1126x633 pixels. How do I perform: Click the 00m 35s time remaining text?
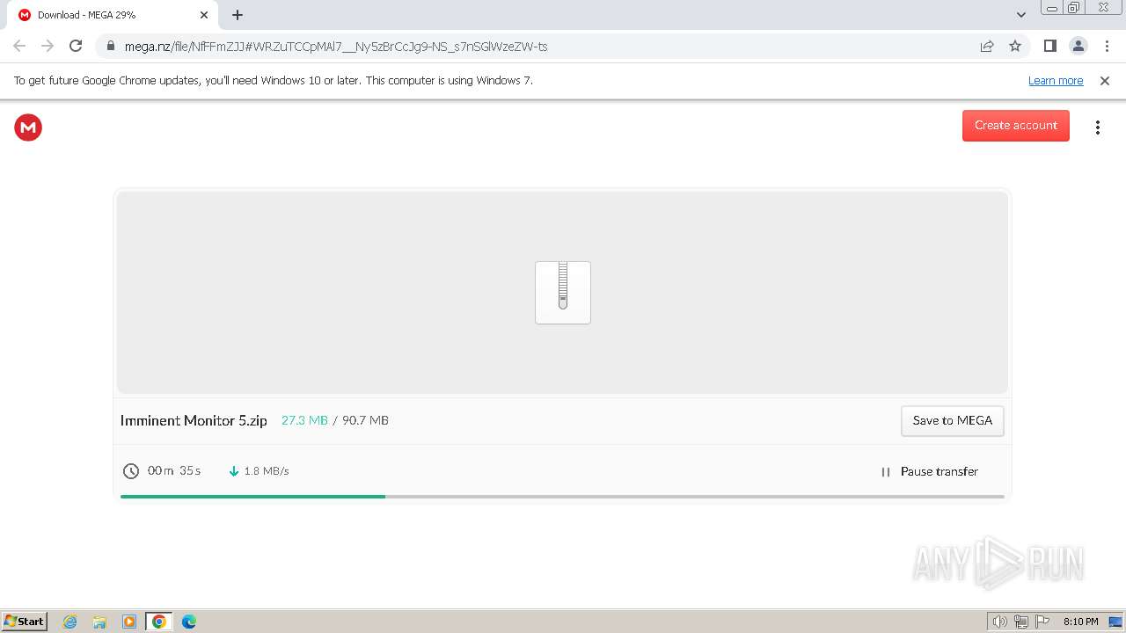(x=174, y=471)
